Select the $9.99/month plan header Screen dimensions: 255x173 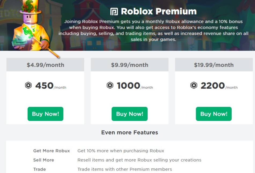point(130,65)
